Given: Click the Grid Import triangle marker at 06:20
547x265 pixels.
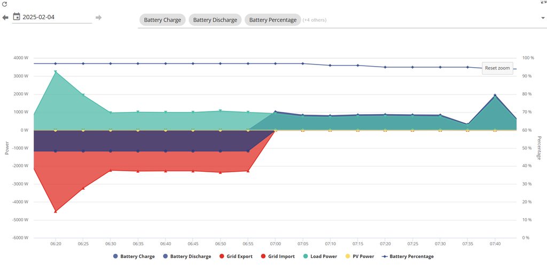Looking at the screenshot, I should pos(56,211).
